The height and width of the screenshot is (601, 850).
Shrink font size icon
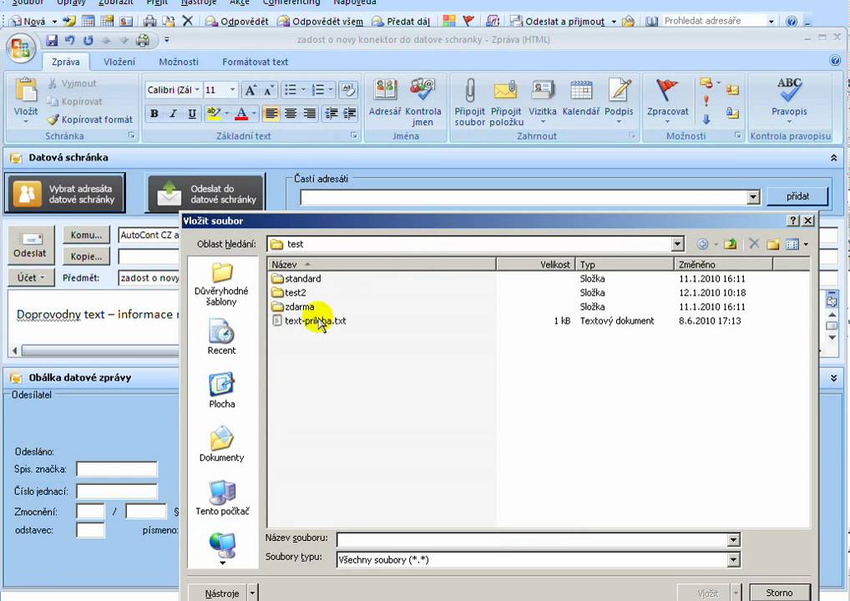(269, 90)
